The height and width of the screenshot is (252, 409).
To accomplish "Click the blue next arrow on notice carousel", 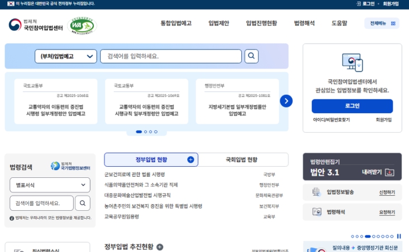I will click(x=286, y=101).
